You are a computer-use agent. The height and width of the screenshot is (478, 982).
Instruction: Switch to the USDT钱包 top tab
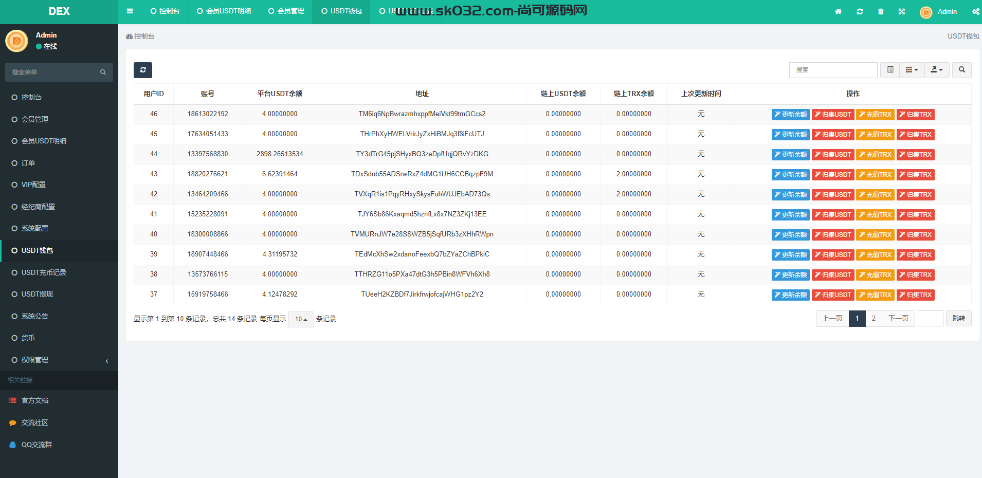click(x=341, y=11)
